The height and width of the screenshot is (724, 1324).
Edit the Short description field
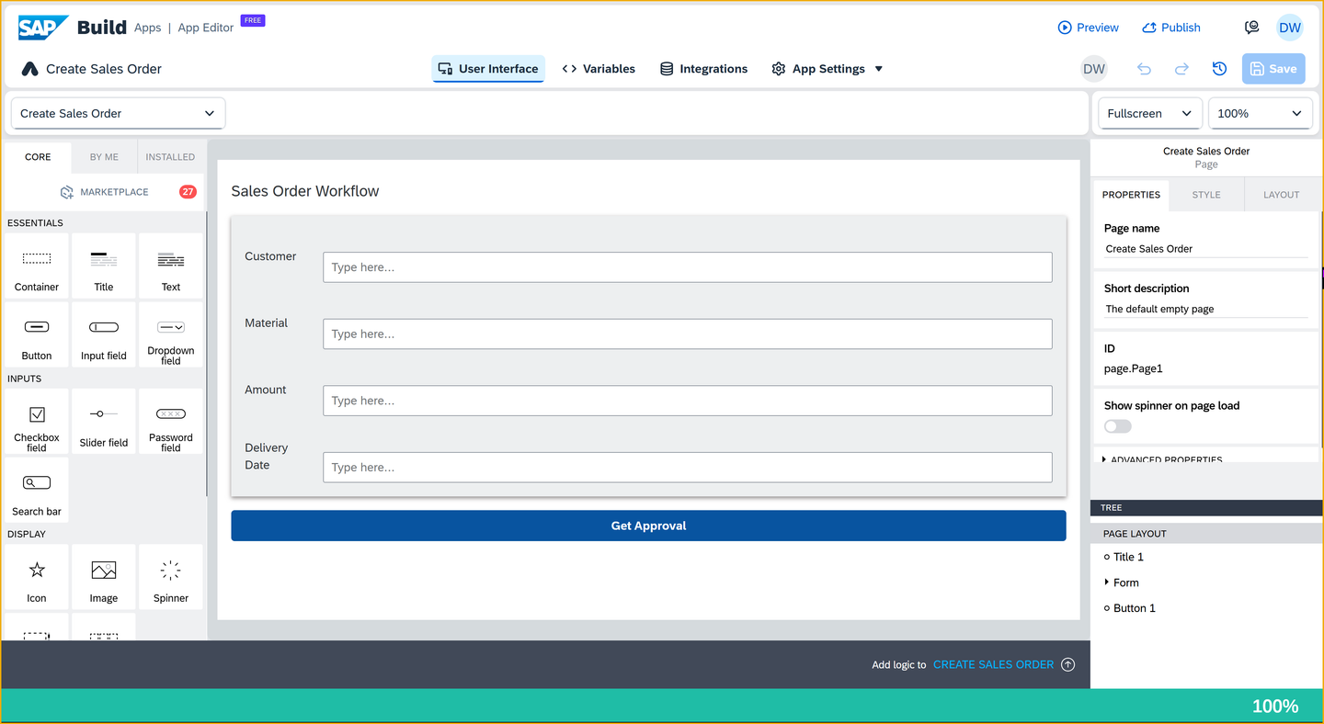coord(1205,310)
